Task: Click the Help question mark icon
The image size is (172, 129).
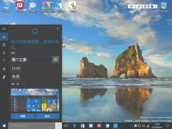Action: (x=4, y=61)
